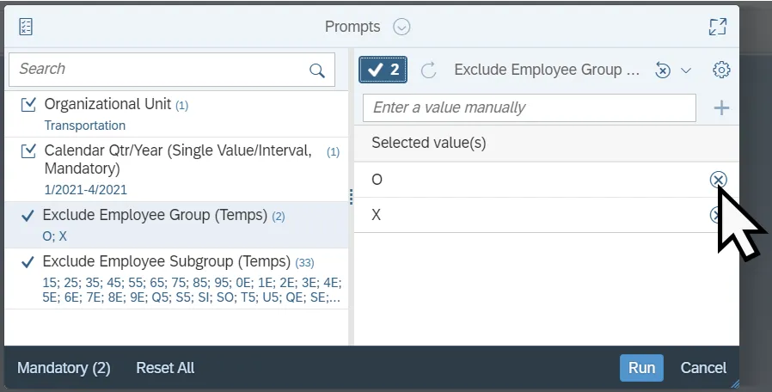Expand the reset options chevron
The image size is (772, 392).
[x=686, y=70]
